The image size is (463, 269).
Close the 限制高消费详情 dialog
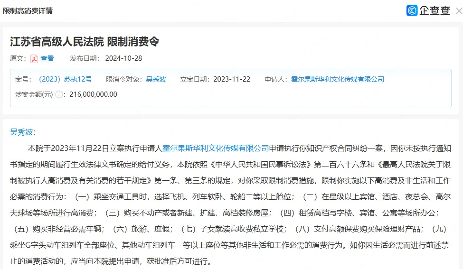point(459,11)
